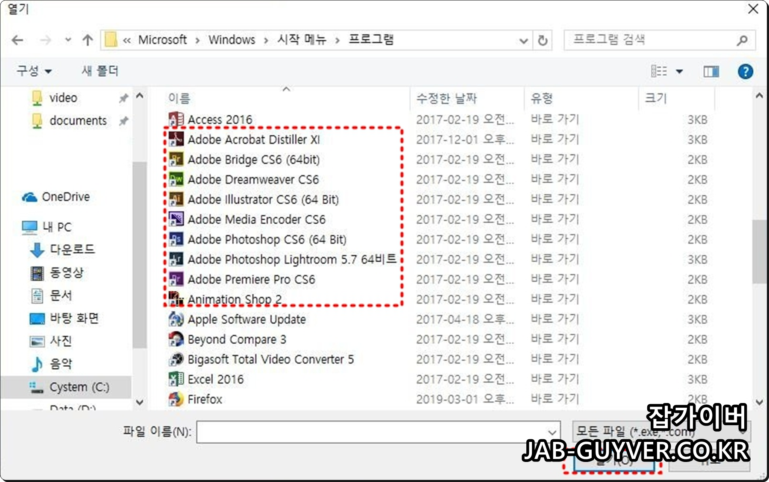Open documents quick access folder
This screenshot has width=769, height=482.
[x=78, y=121]
